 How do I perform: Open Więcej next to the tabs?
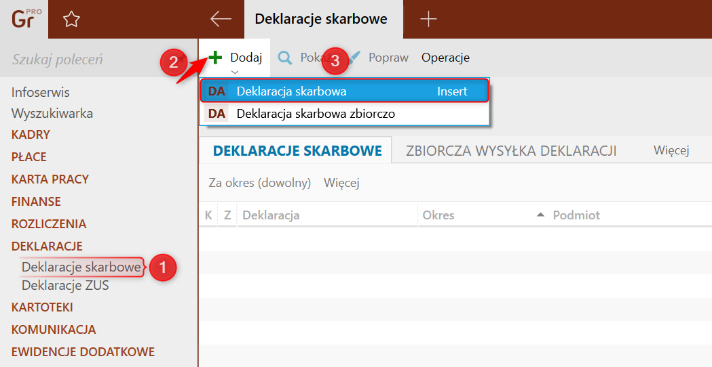(671, 150)
